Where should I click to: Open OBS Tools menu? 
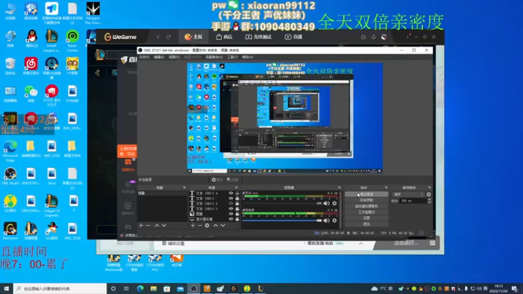pos(233,57)
